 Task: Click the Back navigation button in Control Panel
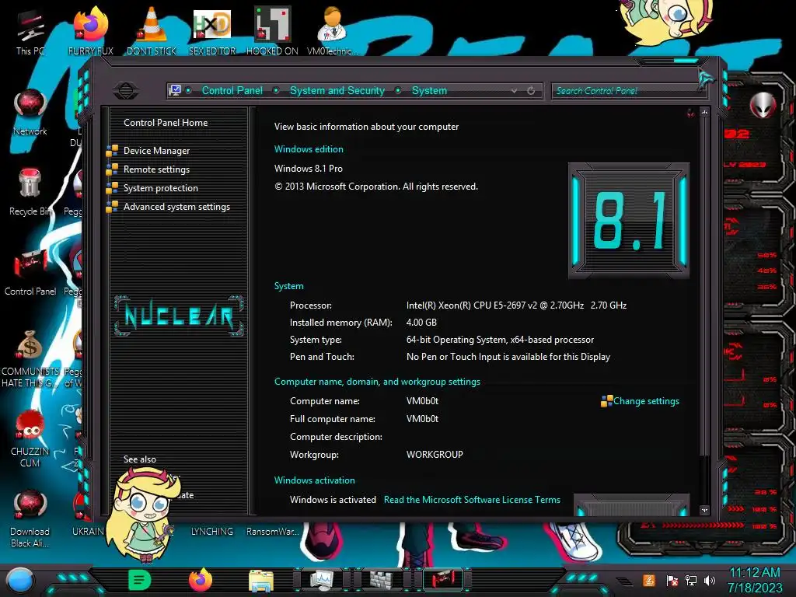tap(125, 90)
